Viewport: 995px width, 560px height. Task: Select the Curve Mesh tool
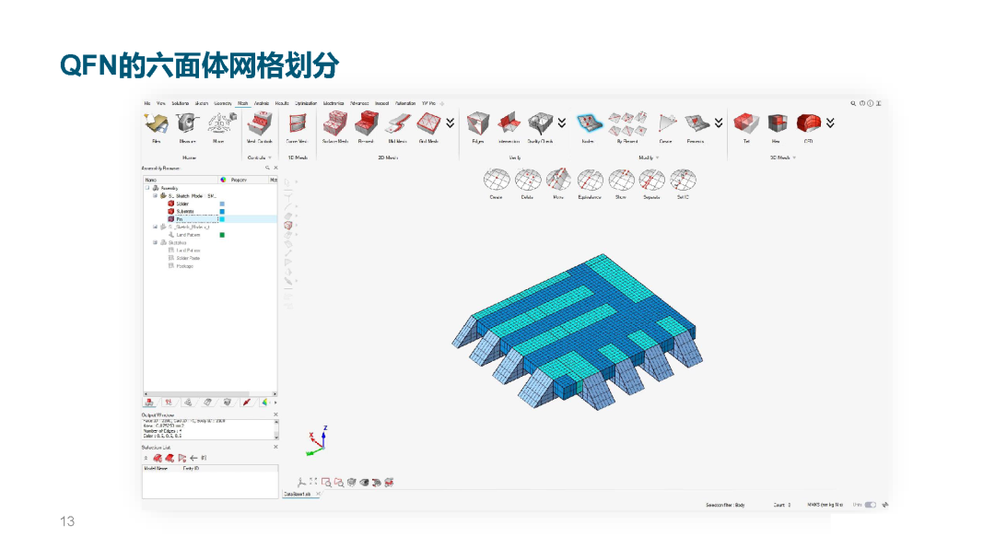click(297, 127)
